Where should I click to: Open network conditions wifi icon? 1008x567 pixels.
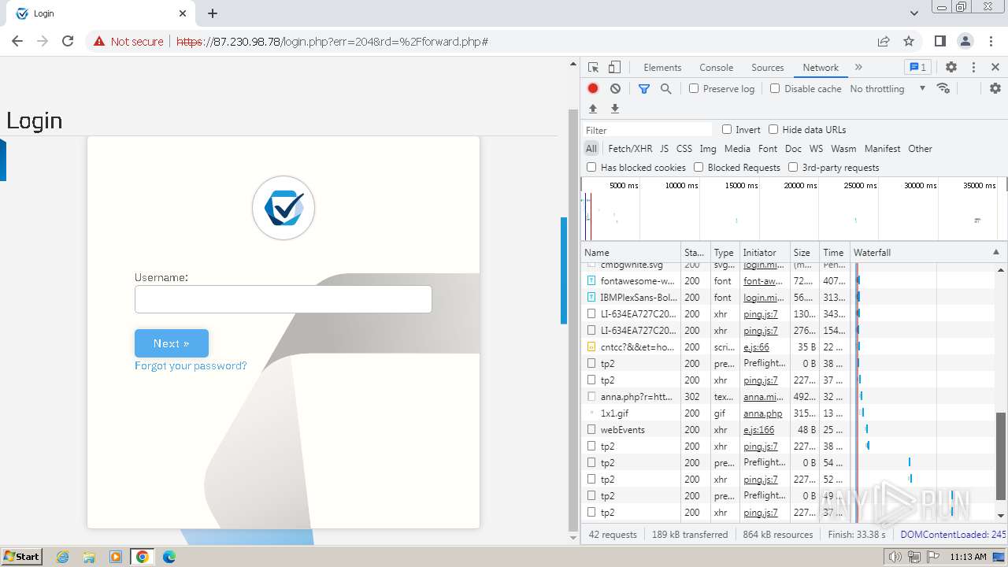coord(943,88)
